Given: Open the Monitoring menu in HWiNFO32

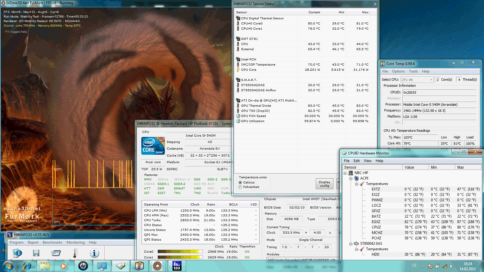Looking at the screenshot, I should tap(76, 242).
